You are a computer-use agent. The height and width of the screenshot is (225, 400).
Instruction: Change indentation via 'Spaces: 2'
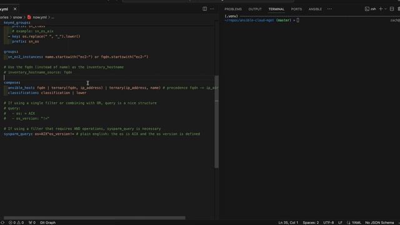pyautogui.click(x=311, y=222)
